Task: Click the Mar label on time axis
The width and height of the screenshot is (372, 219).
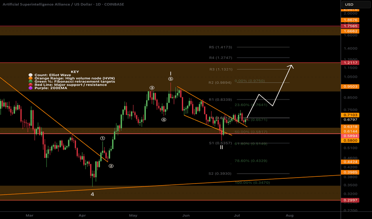Action: tap(30, 215)
